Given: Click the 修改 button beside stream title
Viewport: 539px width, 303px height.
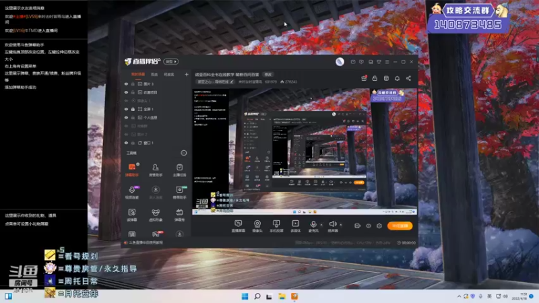Looking at the screenshot, I should [x=267, y=74].
